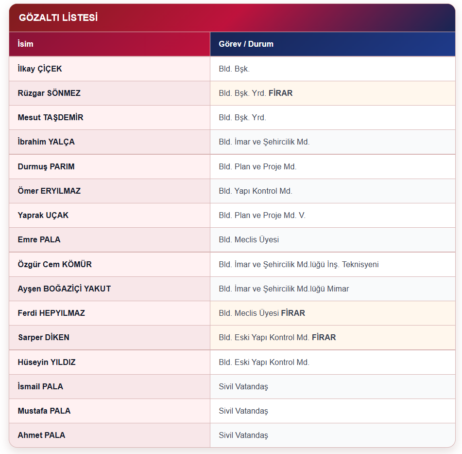Select the Ferdi HEPYILMAZ name cell

[x=109, y=313]
